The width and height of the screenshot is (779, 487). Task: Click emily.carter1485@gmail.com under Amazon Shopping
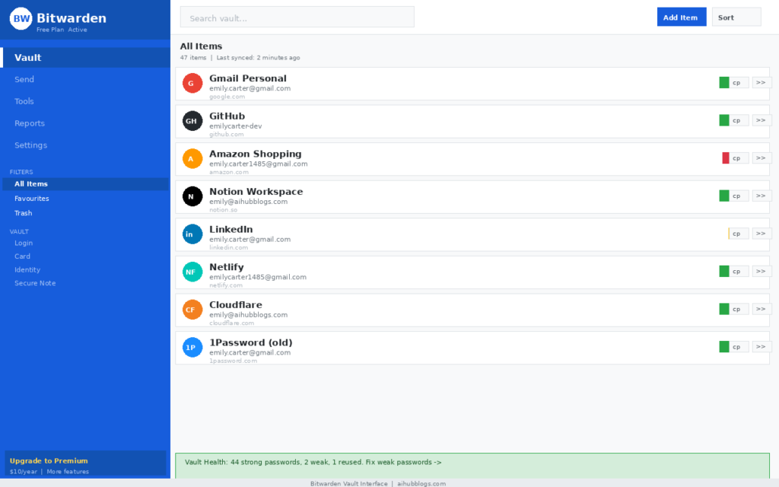coord(259,164)
